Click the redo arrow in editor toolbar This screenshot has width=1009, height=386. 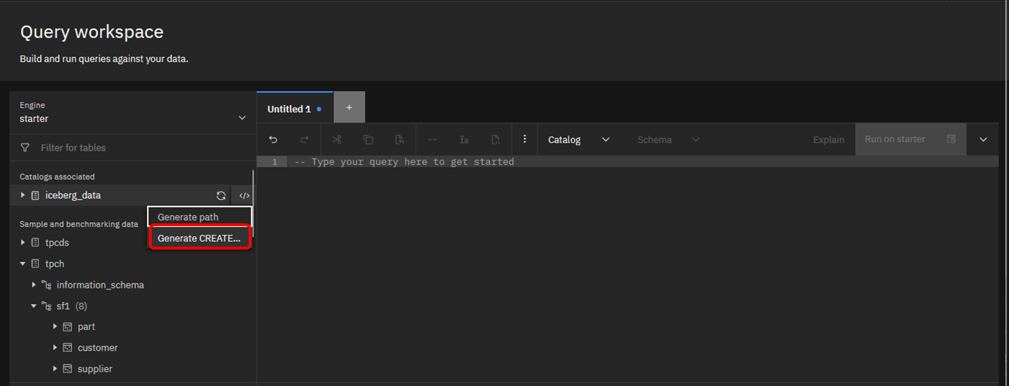(x=304, y=140)
